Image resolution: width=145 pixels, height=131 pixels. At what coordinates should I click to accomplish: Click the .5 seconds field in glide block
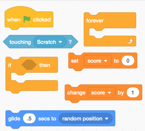coord(29,118)
